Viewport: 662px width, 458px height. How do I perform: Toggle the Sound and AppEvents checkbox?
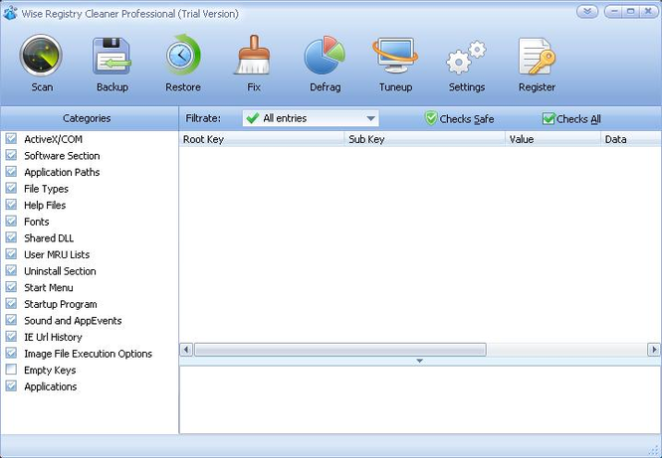pyautogui.click(x=11, y=320)
